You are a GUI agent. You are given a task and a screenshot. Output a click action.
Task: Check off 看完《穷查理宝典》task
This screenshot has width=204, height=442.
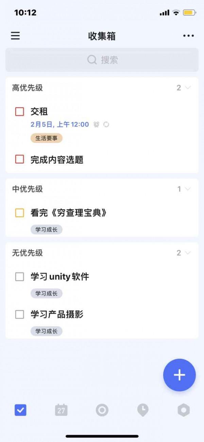(19, 213)
